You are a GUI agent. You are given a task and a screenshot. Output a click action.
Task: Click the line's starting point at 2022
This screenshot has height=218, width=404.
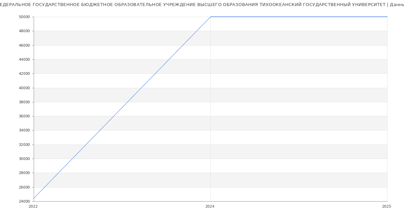34,199
